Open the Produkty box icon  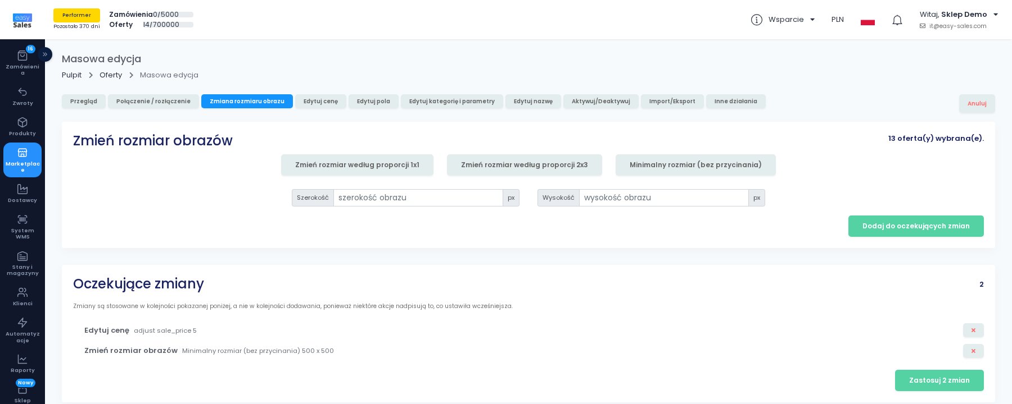(x=22, y=122)
